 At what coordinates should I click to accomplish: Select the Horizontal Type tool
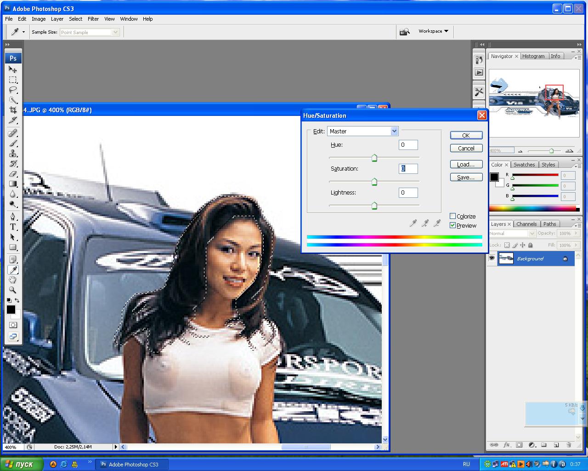point(13,227)
